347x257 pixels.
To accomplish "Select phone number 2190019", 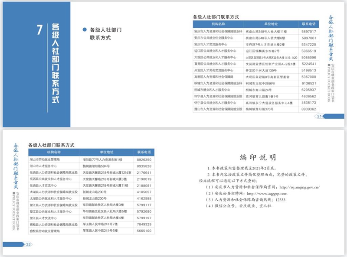I will [144, 179].
